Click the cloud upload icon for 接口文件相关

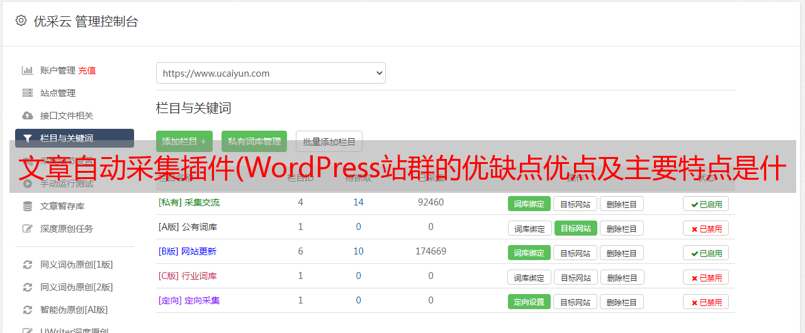point(27,116)
